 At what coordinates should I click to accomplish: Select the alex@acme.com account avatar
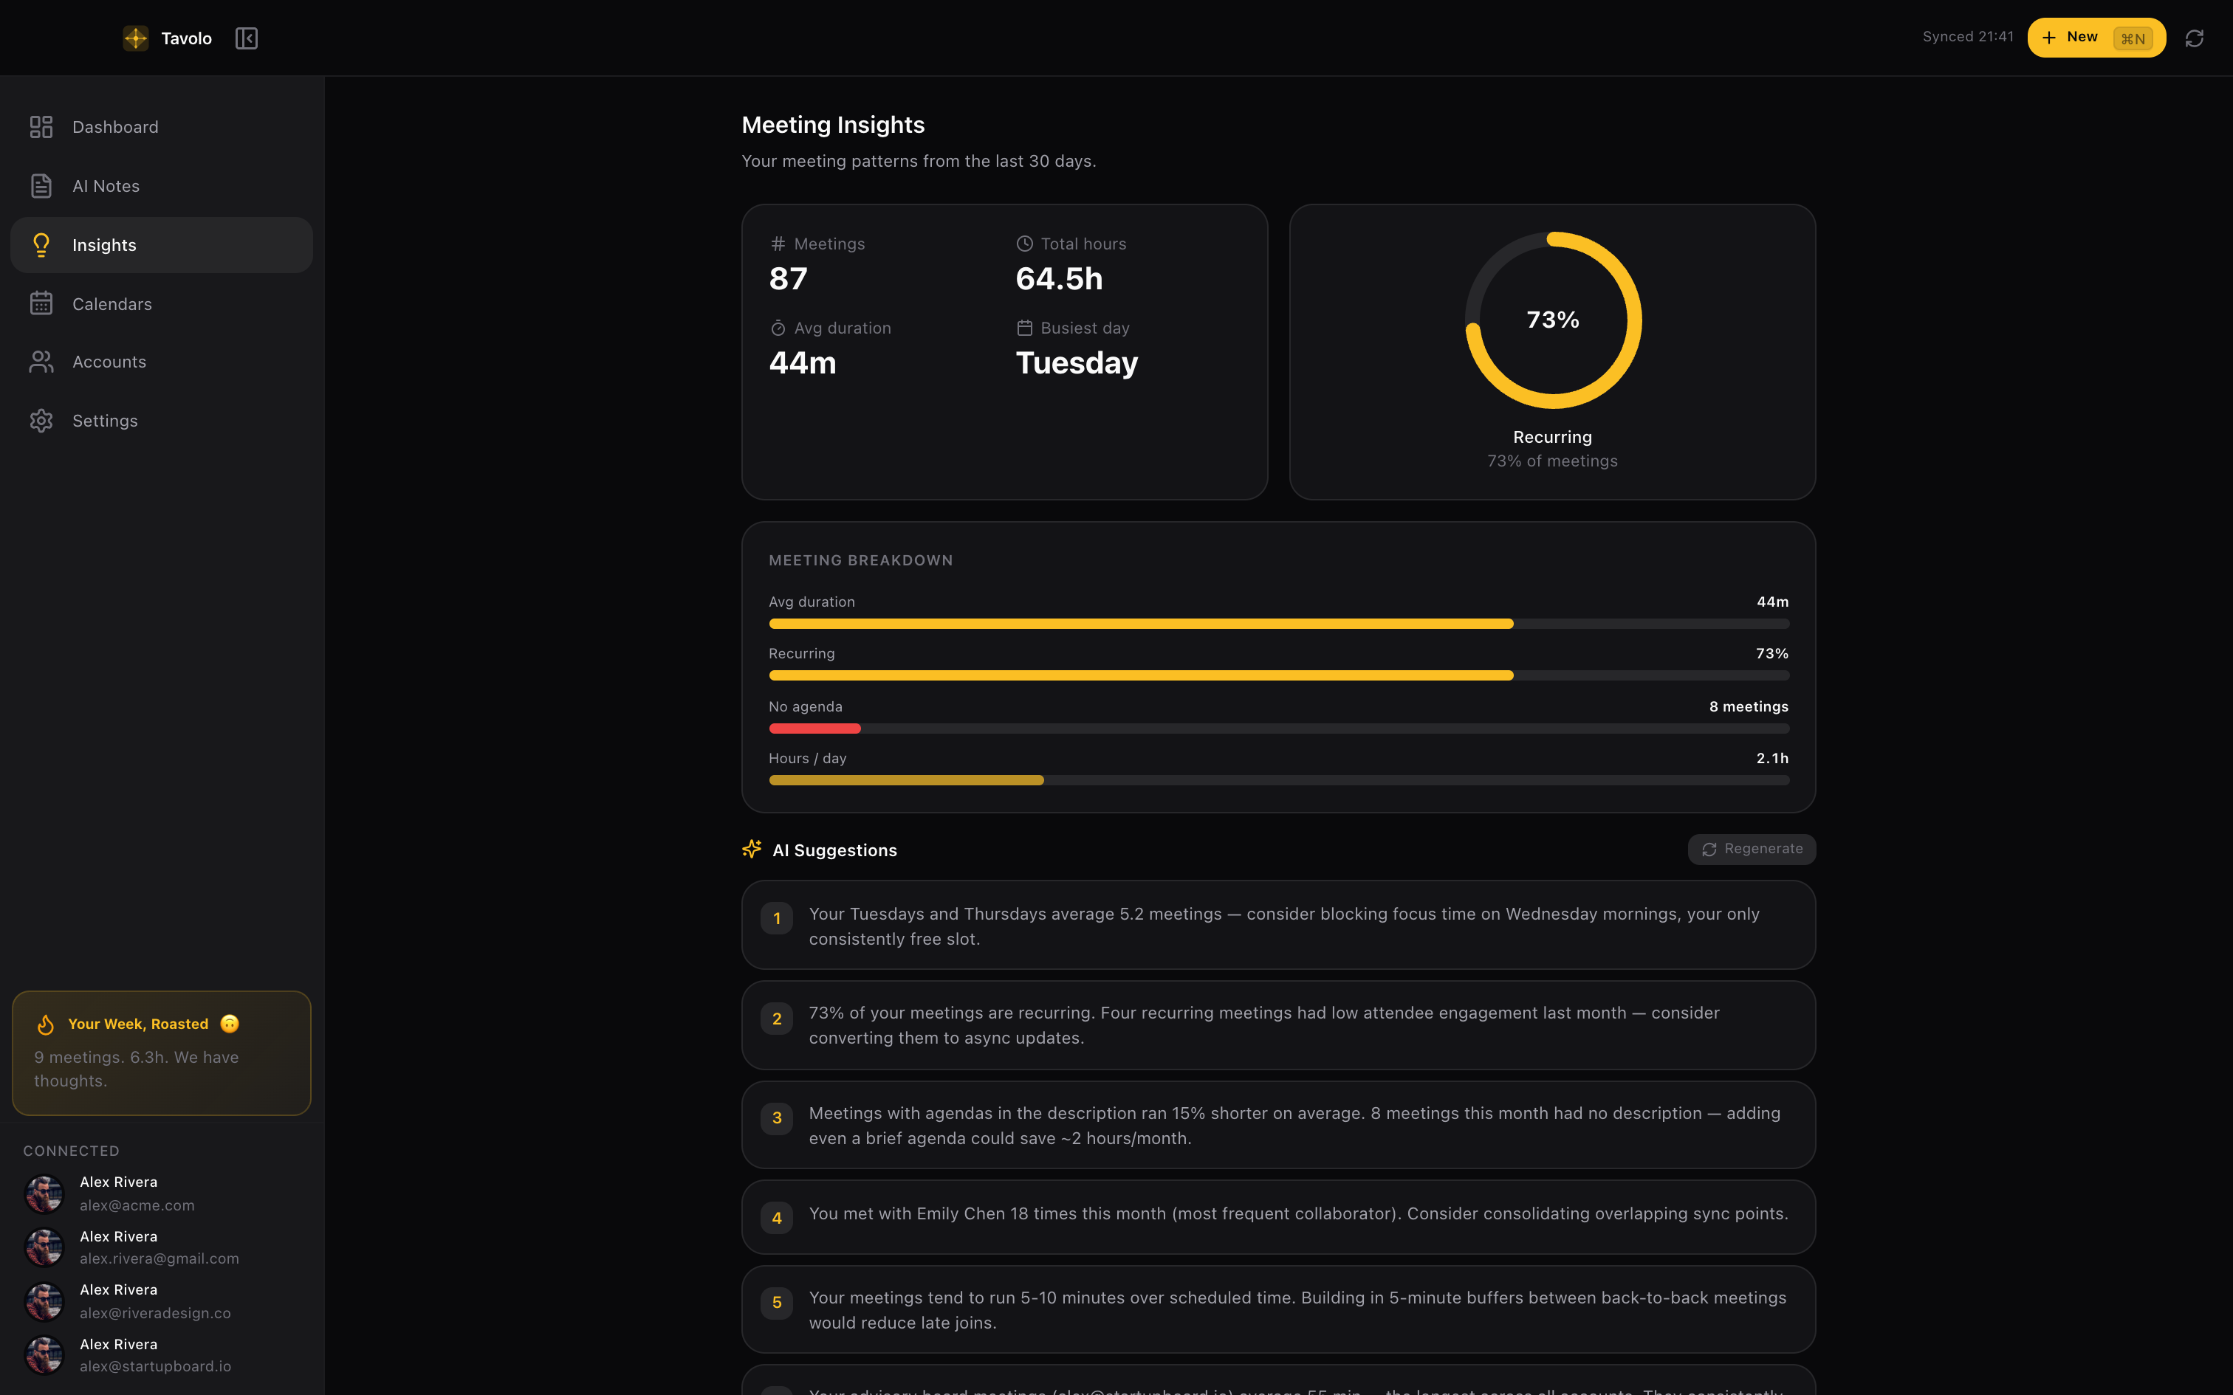[x=44, y=1194]
